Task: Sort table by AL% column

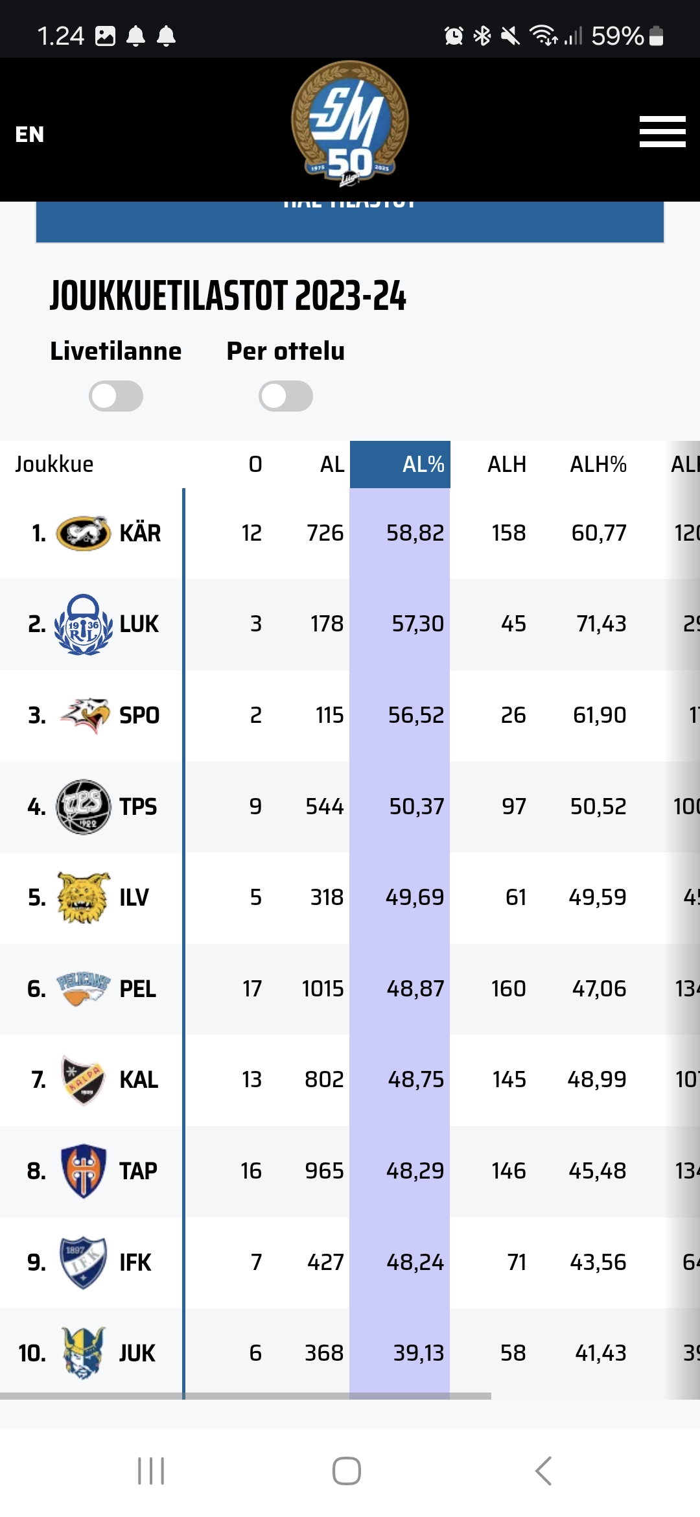Action: point(400,464)
